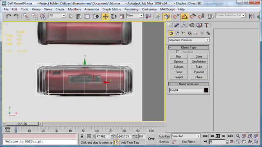Open the Rendering menu

pyautogui.click(x=131, y=9)
